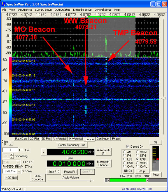Screen dimensions: 168x192
Task: Click the vertical scale slider handle
Action: click(x=163, y=98)
